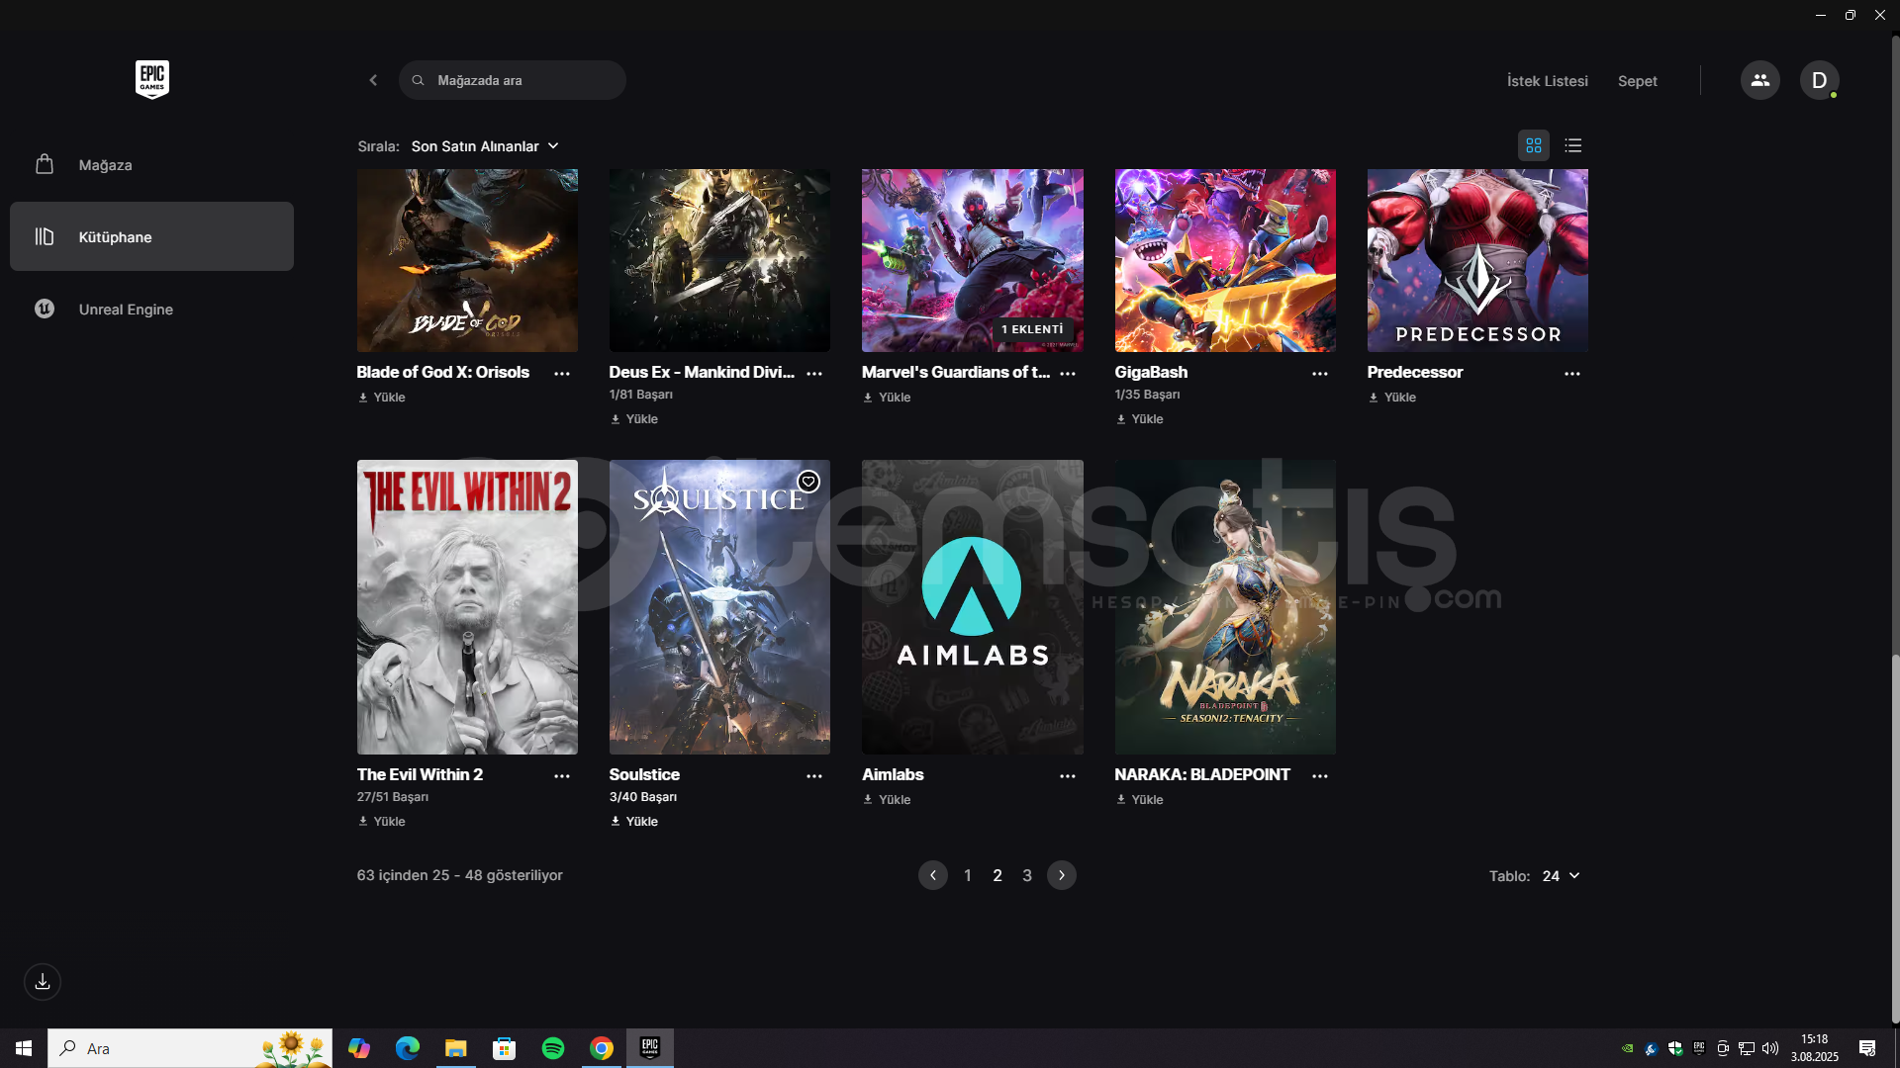Go to page 3
The image size is (1900, 1068).
1027,875
